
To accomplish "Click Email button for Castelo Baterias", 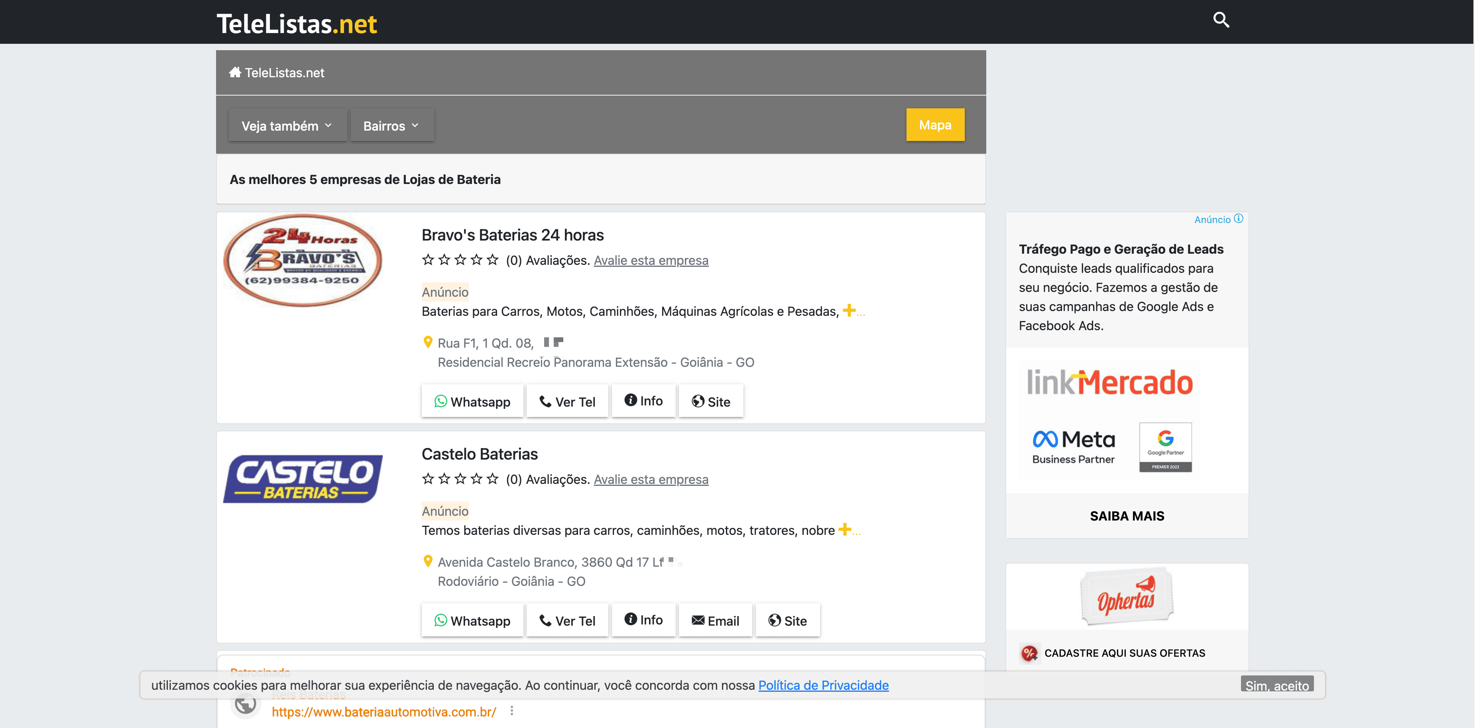I will pos(715,620).
